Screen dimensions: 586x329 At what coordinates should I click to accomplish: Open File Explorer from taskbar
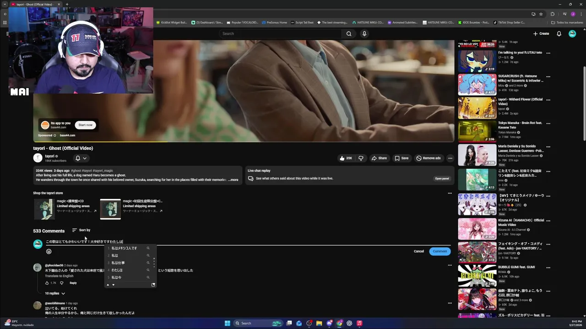[x=319, y=324]
